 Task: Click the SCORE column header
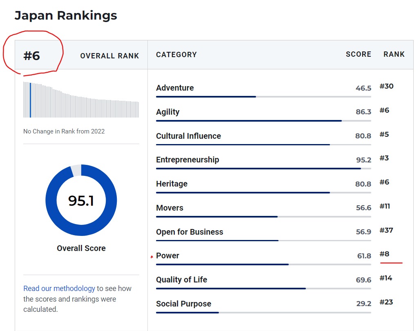[x=358, y=54]
